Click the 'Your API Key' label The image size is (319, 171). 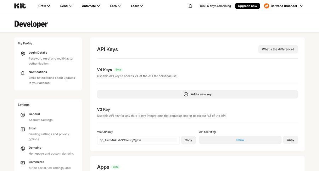click(105, 132)
